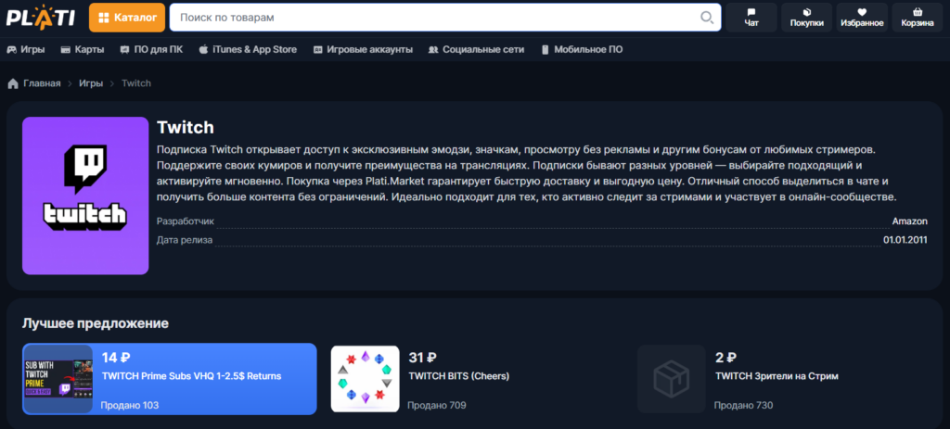This screenshot has height=429, width=950.
Task: Click the phone icon beside Мобильное ПО
Action: pos(545,50)
